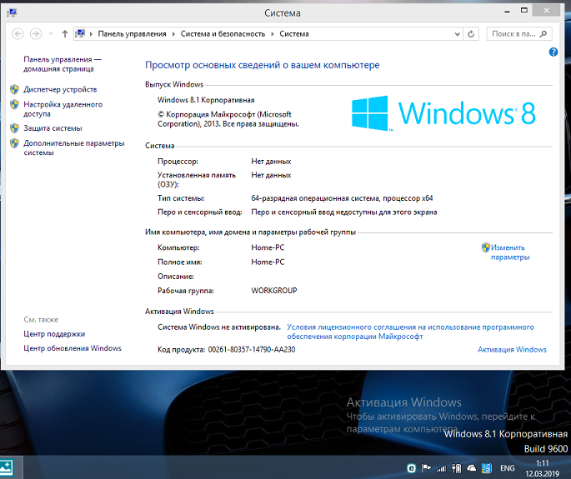571x479 pixels.
Task: Open address bar history dropdown
Action: [458, 34]
